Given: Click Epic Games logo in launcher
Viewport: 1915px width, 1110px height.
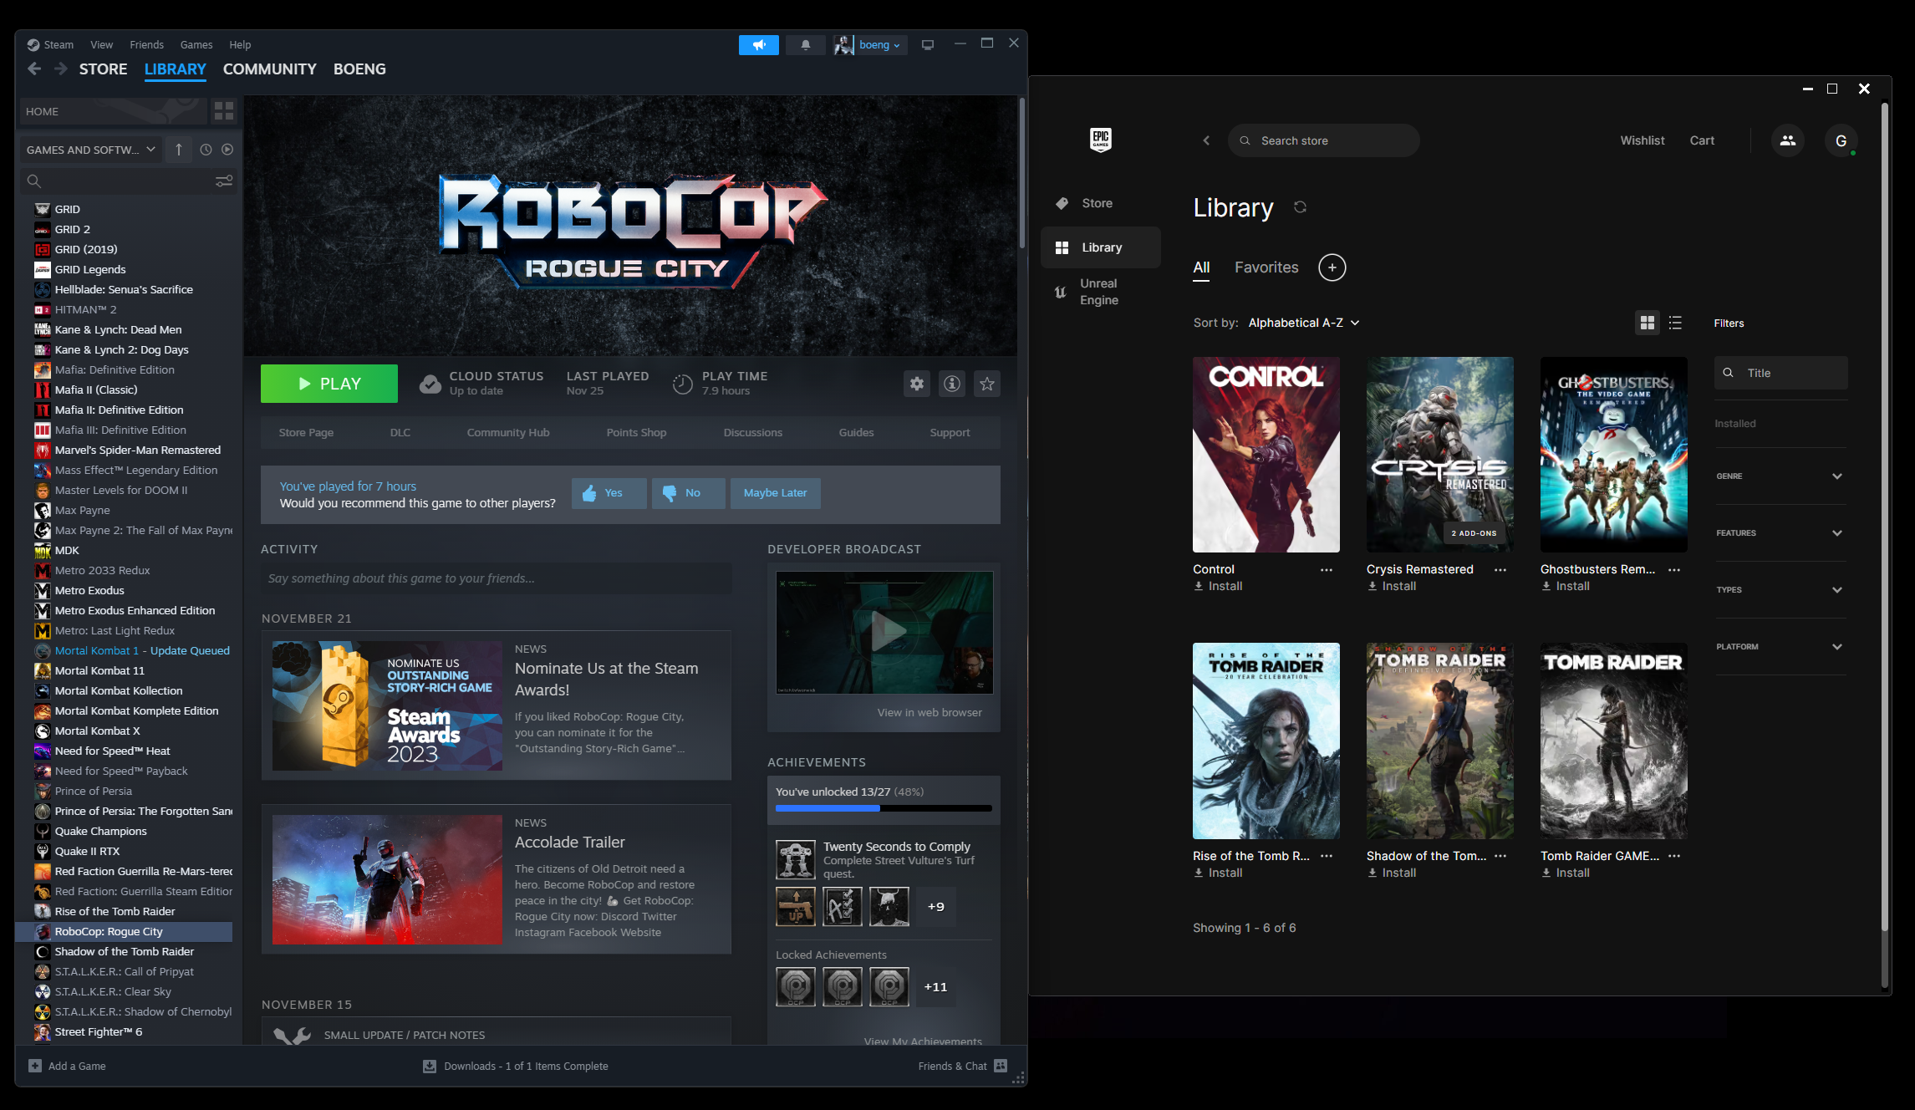Looking at the screenshot, I should tap(1101, 140).
